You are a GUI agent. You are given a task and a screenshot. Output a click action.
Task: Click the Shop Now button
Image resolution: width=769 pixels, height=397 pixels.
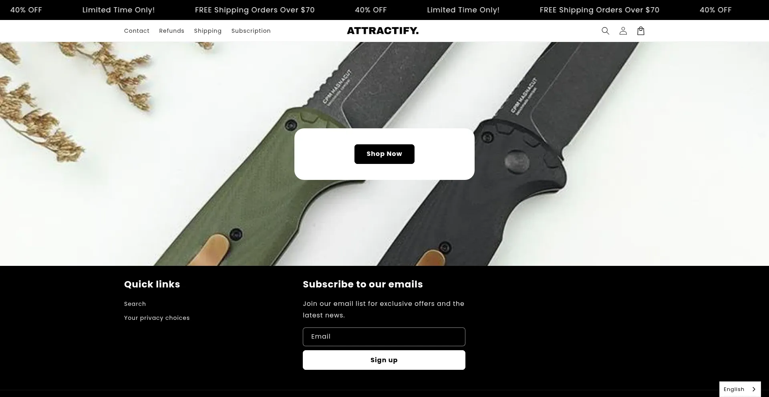pyautogui.click(x=384, y=154)
